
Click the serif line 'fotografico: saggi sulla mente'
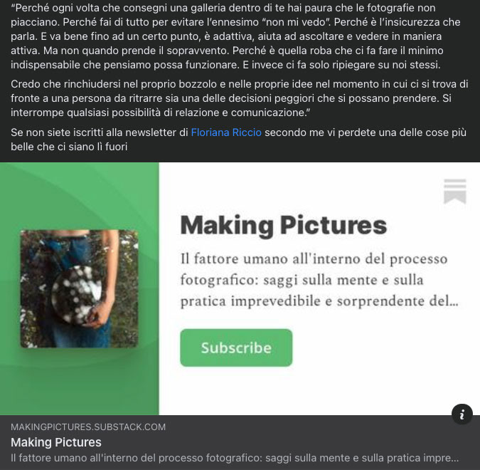pos(302,281)
